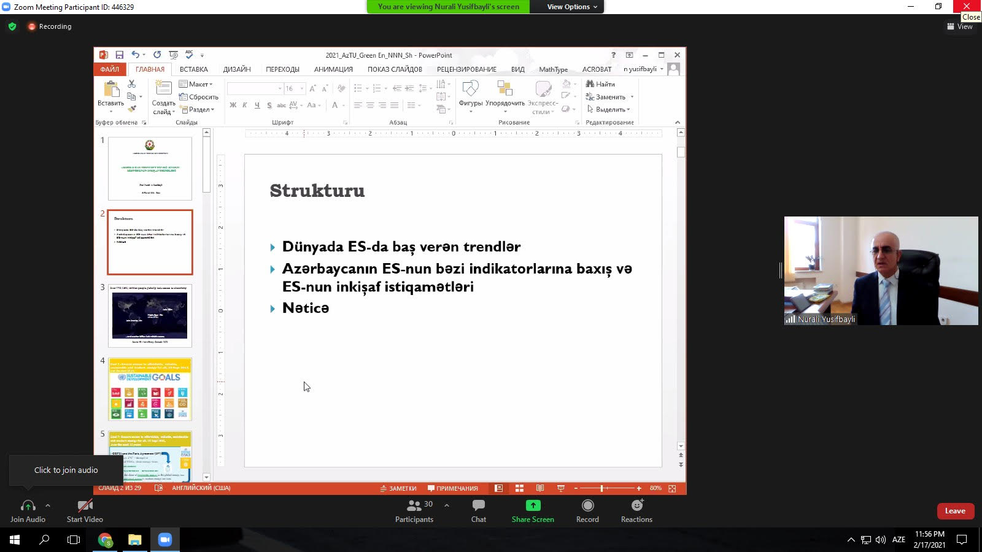Select slide 3 thumbnail with world map
The height and width of the screenshot is (552, 982).
(x=150, y=315)
